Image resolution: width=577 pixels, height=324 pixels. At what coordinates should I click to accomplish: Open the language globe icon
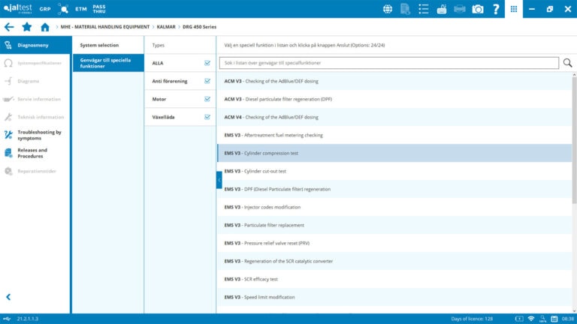click(x=387, y=9)
